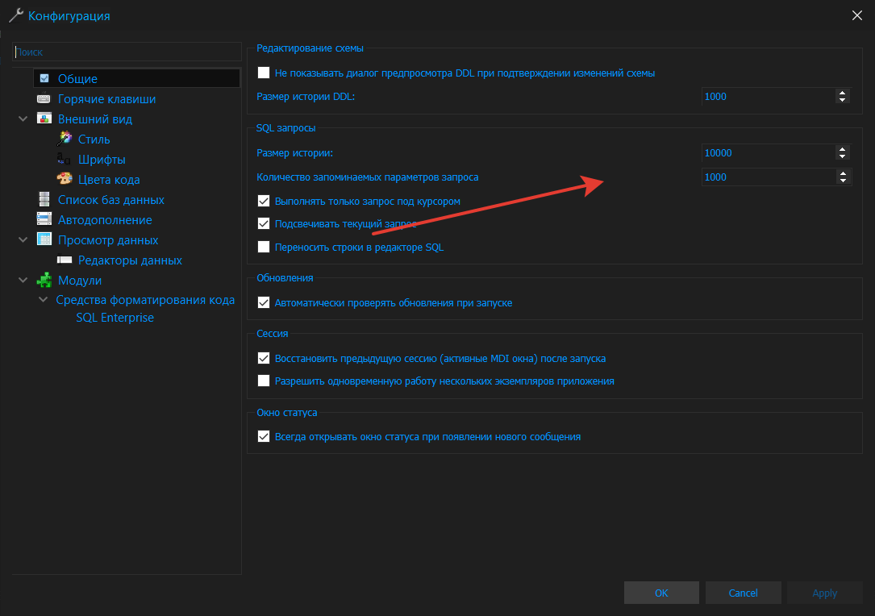Click the Список баз данных icon

(44, 200)
